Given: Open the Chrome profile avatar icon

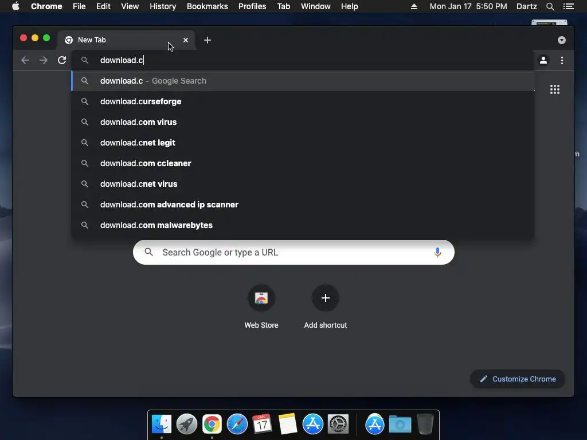Looking at the screenshot, I should pos(543,60).
